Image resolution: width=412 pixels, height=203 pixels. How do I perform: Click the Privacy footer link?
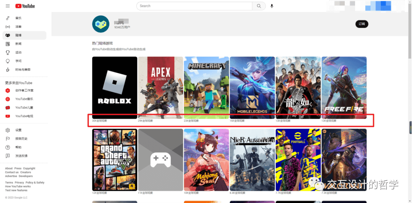(19, 182)
